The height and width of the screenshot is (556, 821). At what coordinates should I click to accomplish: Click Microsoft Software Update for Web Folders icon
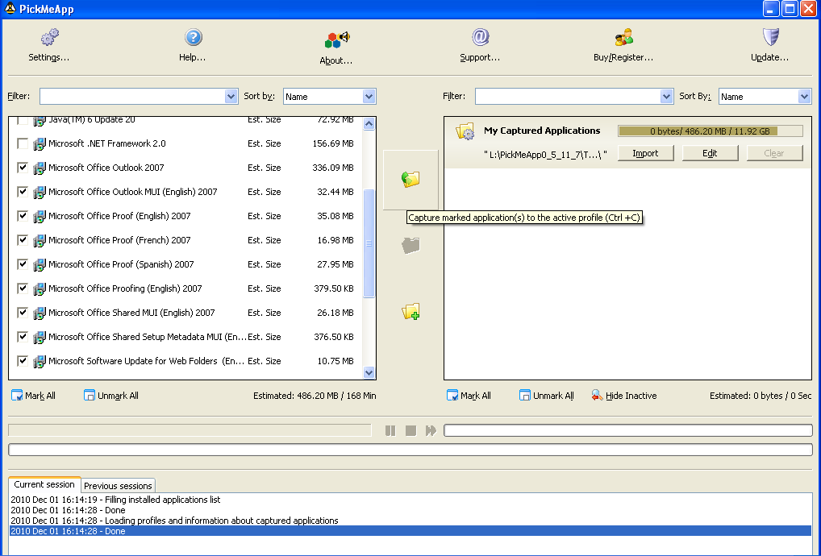click(x=39, y=362)
